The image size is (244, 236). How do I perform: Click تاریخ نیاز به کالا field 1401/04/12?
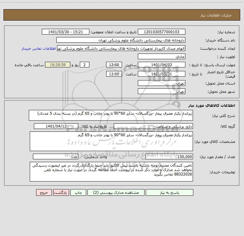pyautogui.click(x=56, y=126)
